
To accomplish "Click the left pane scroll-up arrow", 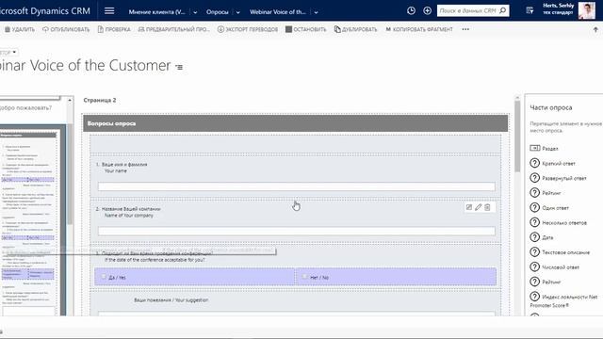I will 70,100.
